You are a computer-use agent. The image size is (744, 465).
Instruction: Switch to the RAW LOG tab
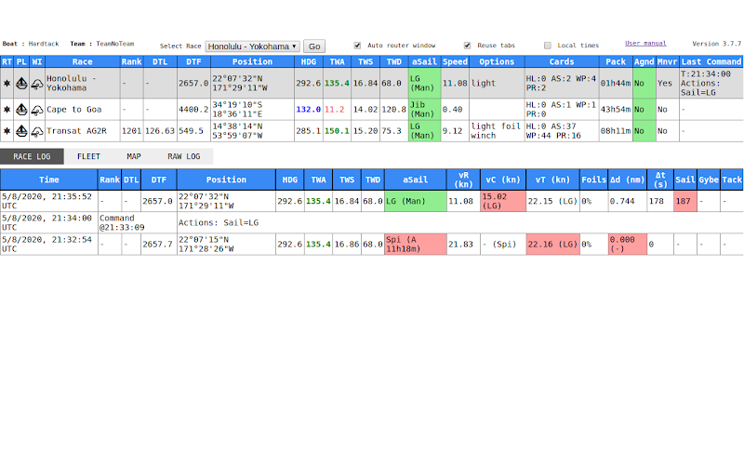click(183, 156)
